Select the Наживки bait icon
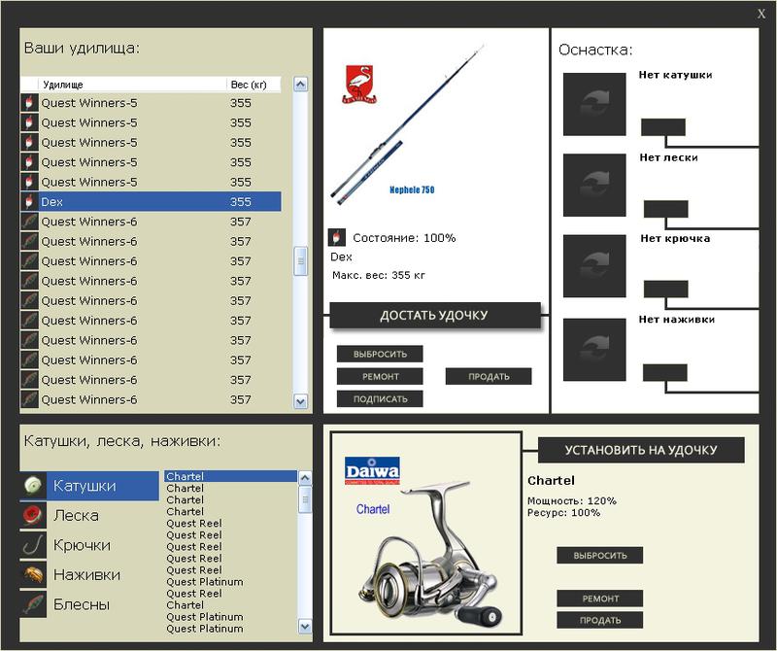 click(x=33, y=574)
